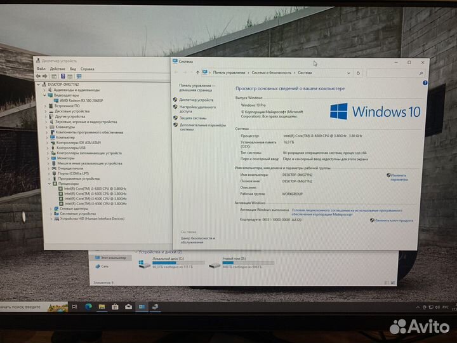This screenshot has height=343, width=457.
Task: Click the refresh icon in System address bar
Action: point(358,73)
